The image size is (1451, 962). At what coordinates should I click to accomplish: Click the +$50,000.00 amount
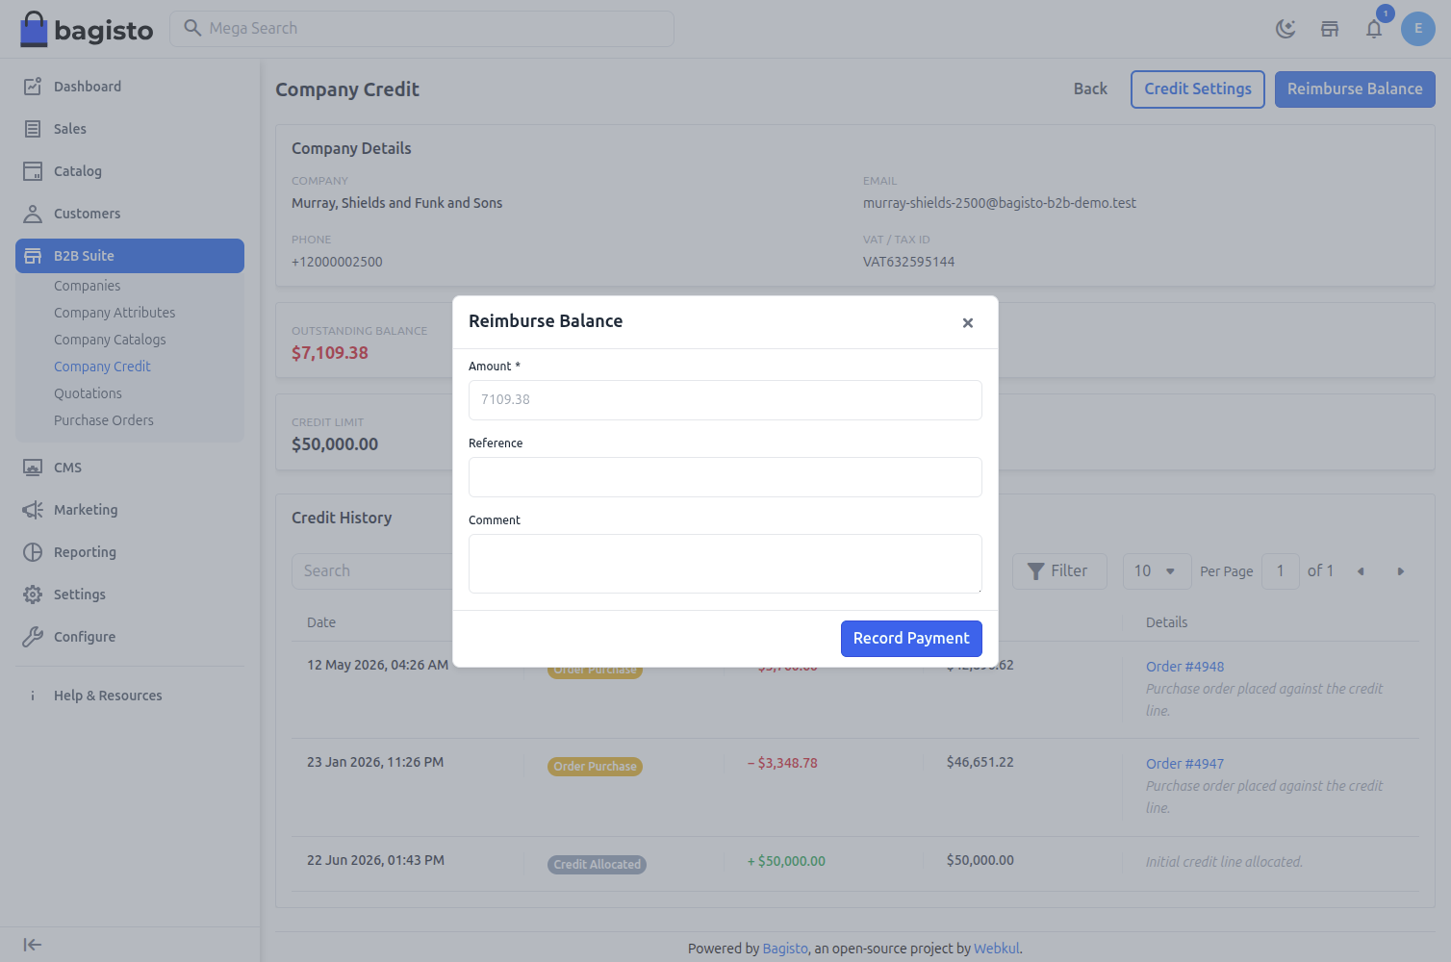786,861
